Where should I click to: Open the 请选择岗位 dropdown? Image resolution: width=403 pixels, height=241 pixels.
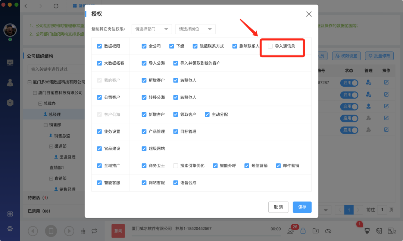coord(195,29)
